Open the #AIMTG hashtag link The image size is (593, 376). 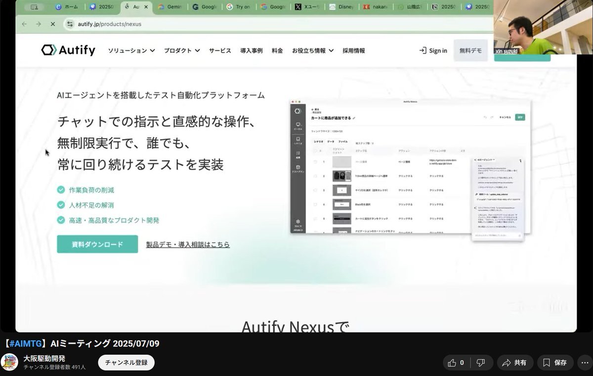point(25,344)
